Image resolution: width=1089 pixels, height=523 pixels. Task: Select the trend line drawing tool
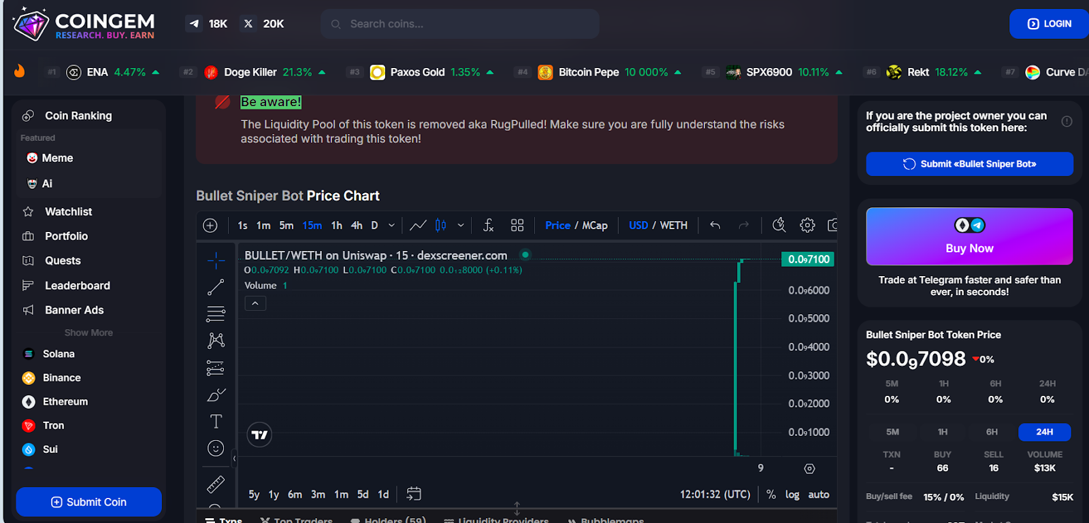(216, 288)
